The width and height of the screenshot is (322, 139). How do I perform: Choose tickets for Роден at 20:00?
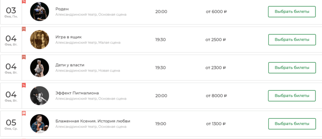click(291, 12)
